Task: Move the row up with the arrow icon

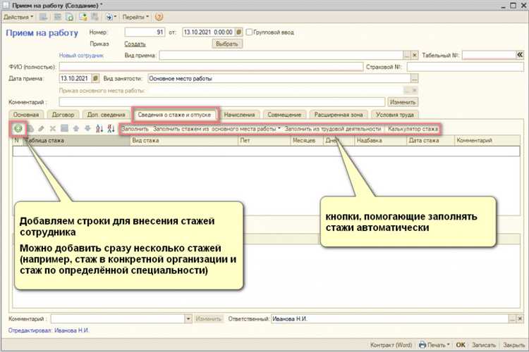Action: (76, 128)
